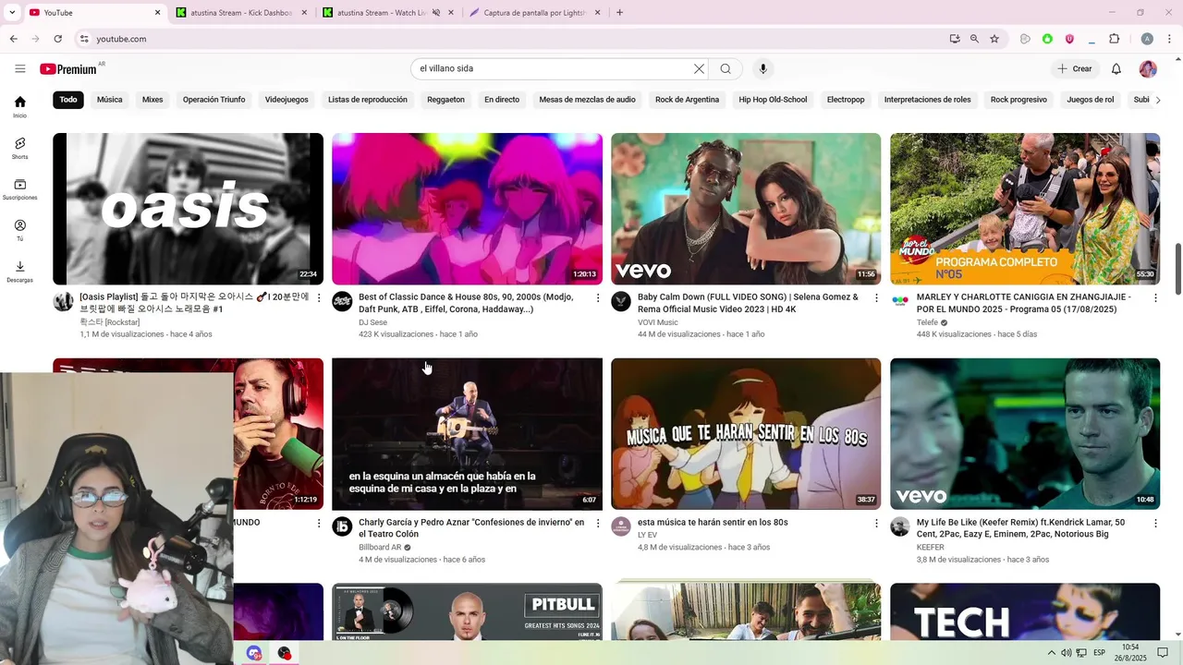The image size is (1183, 665).
Task: Open Shorts in the sidebar
Action: coord(19,148)
